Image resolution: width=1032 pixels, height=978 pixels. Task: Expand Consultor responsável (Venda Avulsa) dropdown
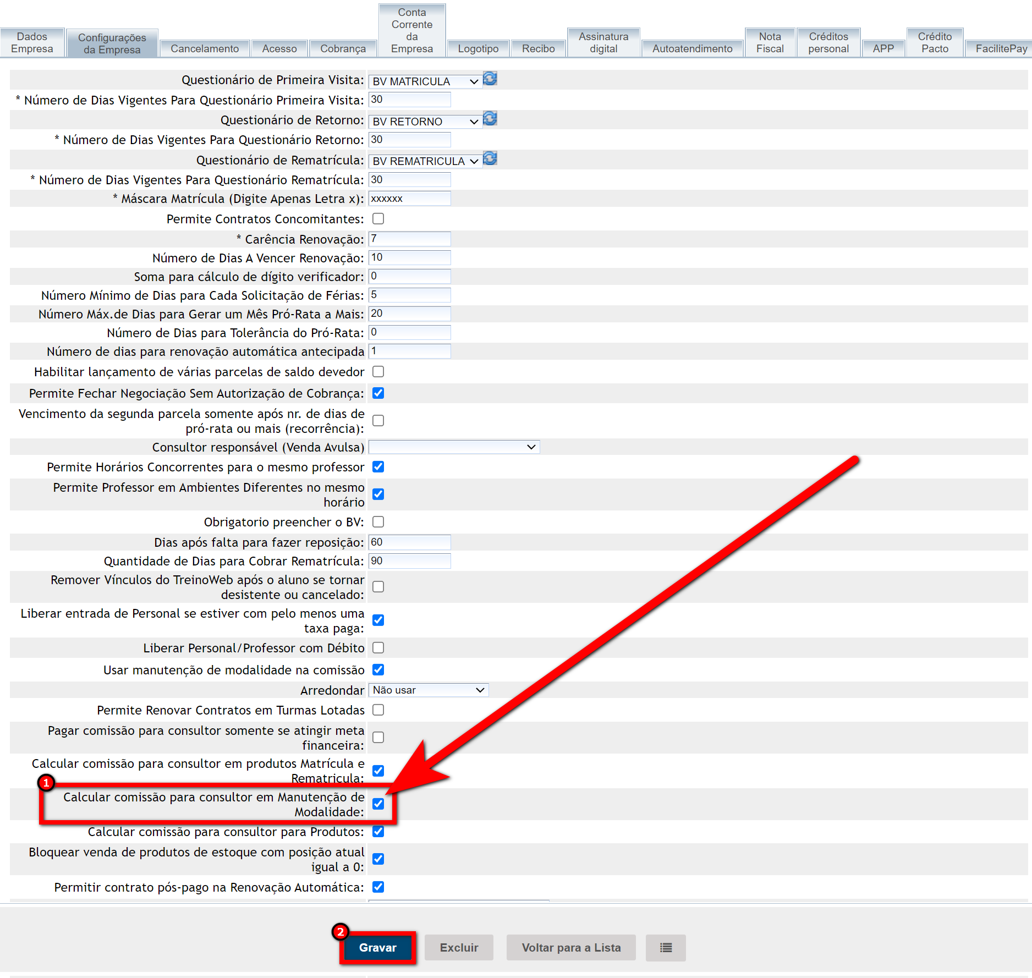pyautogui.click(x=454, y=447)
